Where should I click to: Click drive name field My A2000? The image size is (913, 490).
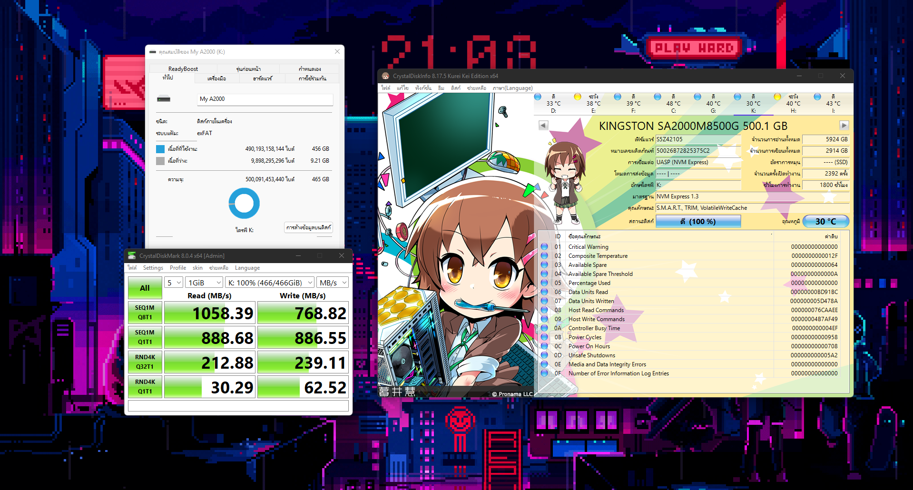coord(265,99)
